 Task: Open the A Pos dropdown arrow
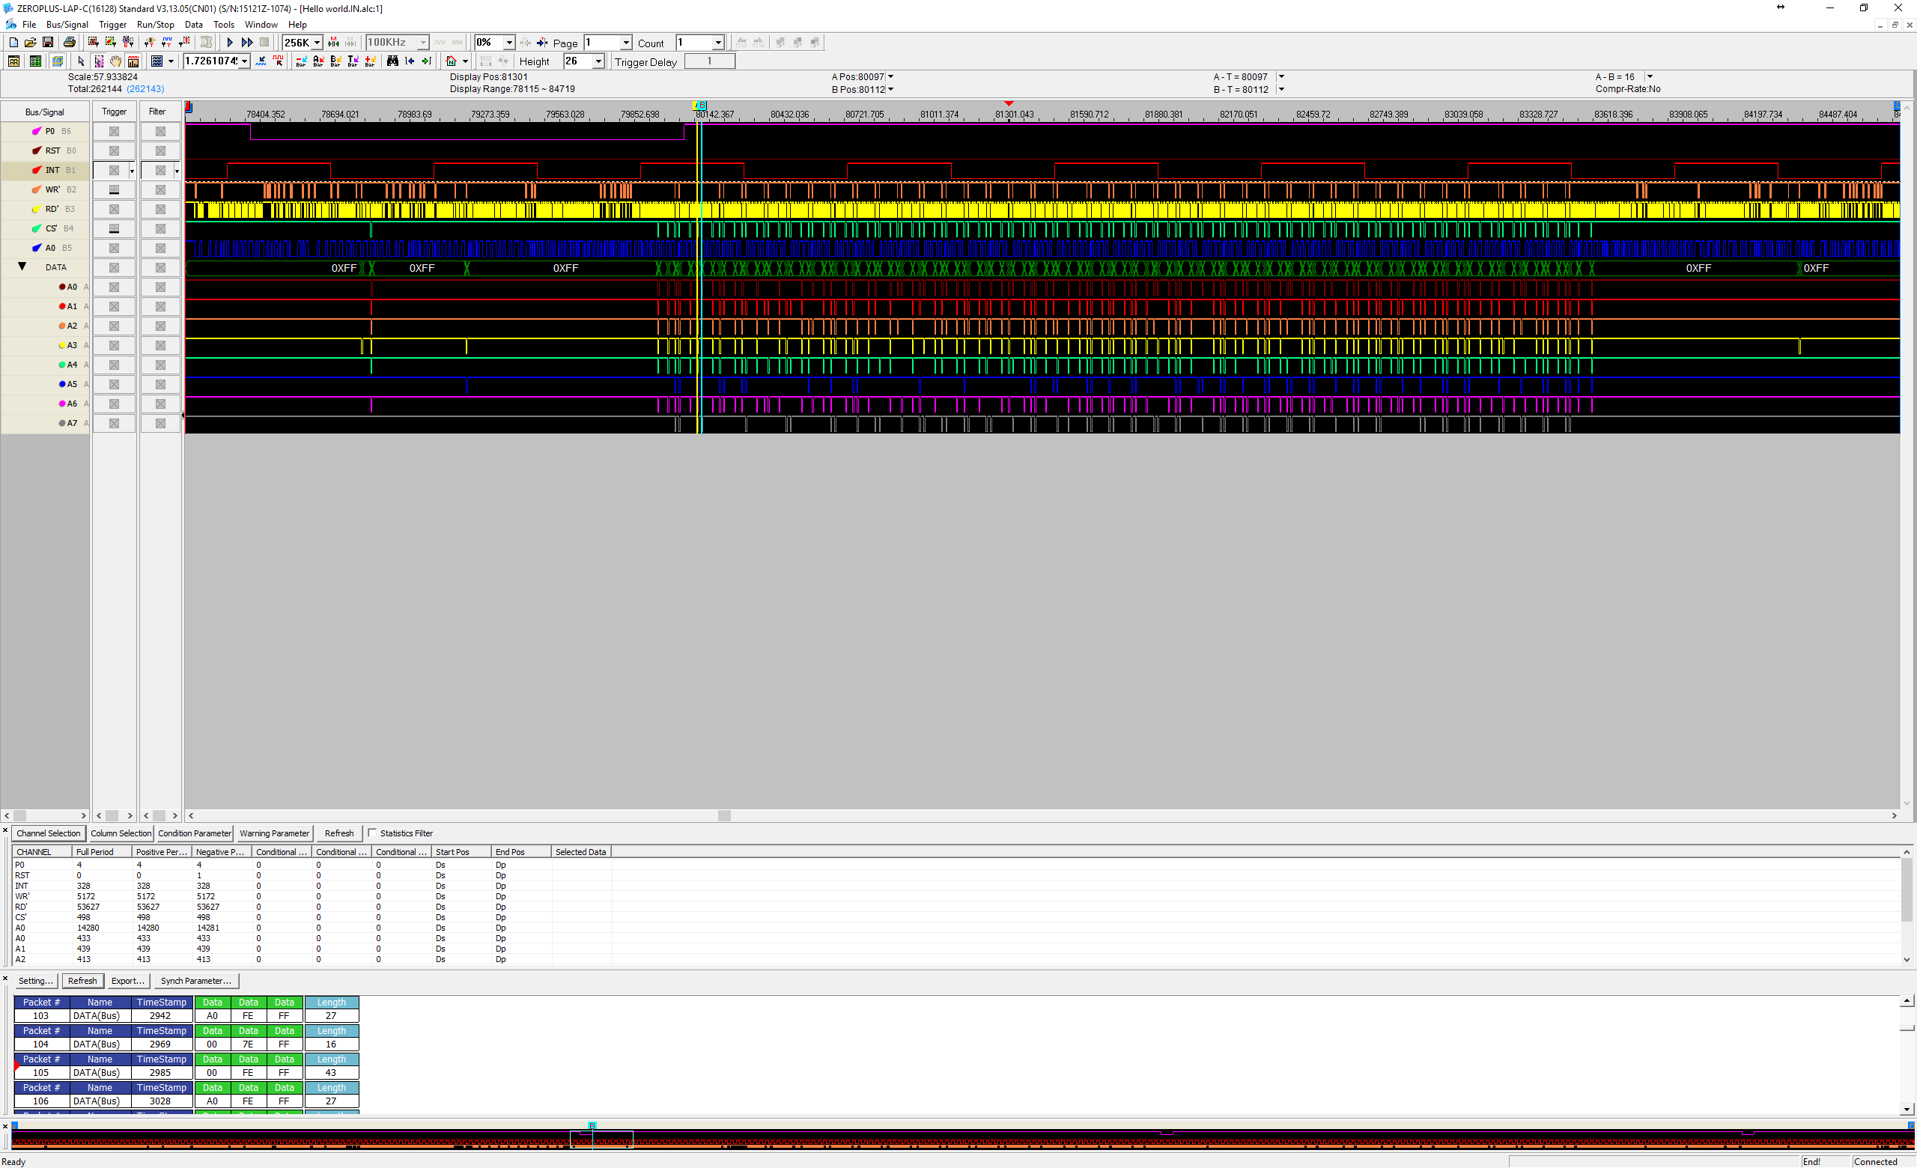coord(891,76)
